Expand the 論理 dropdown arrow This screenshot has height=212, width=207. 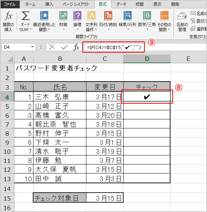click(78, 29)
